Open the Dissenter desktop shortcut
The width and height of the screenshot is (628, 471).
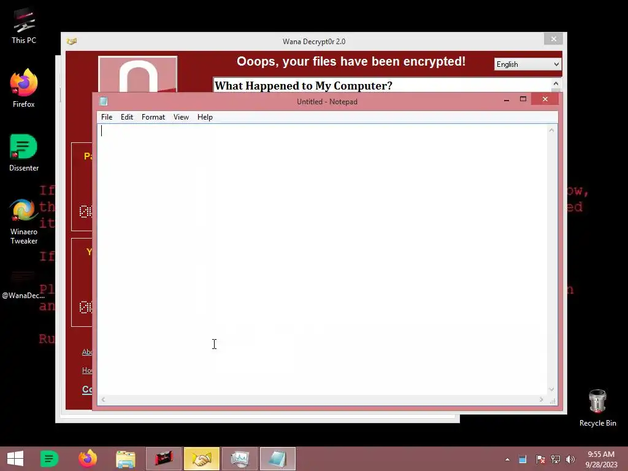(x=24, y=152)
